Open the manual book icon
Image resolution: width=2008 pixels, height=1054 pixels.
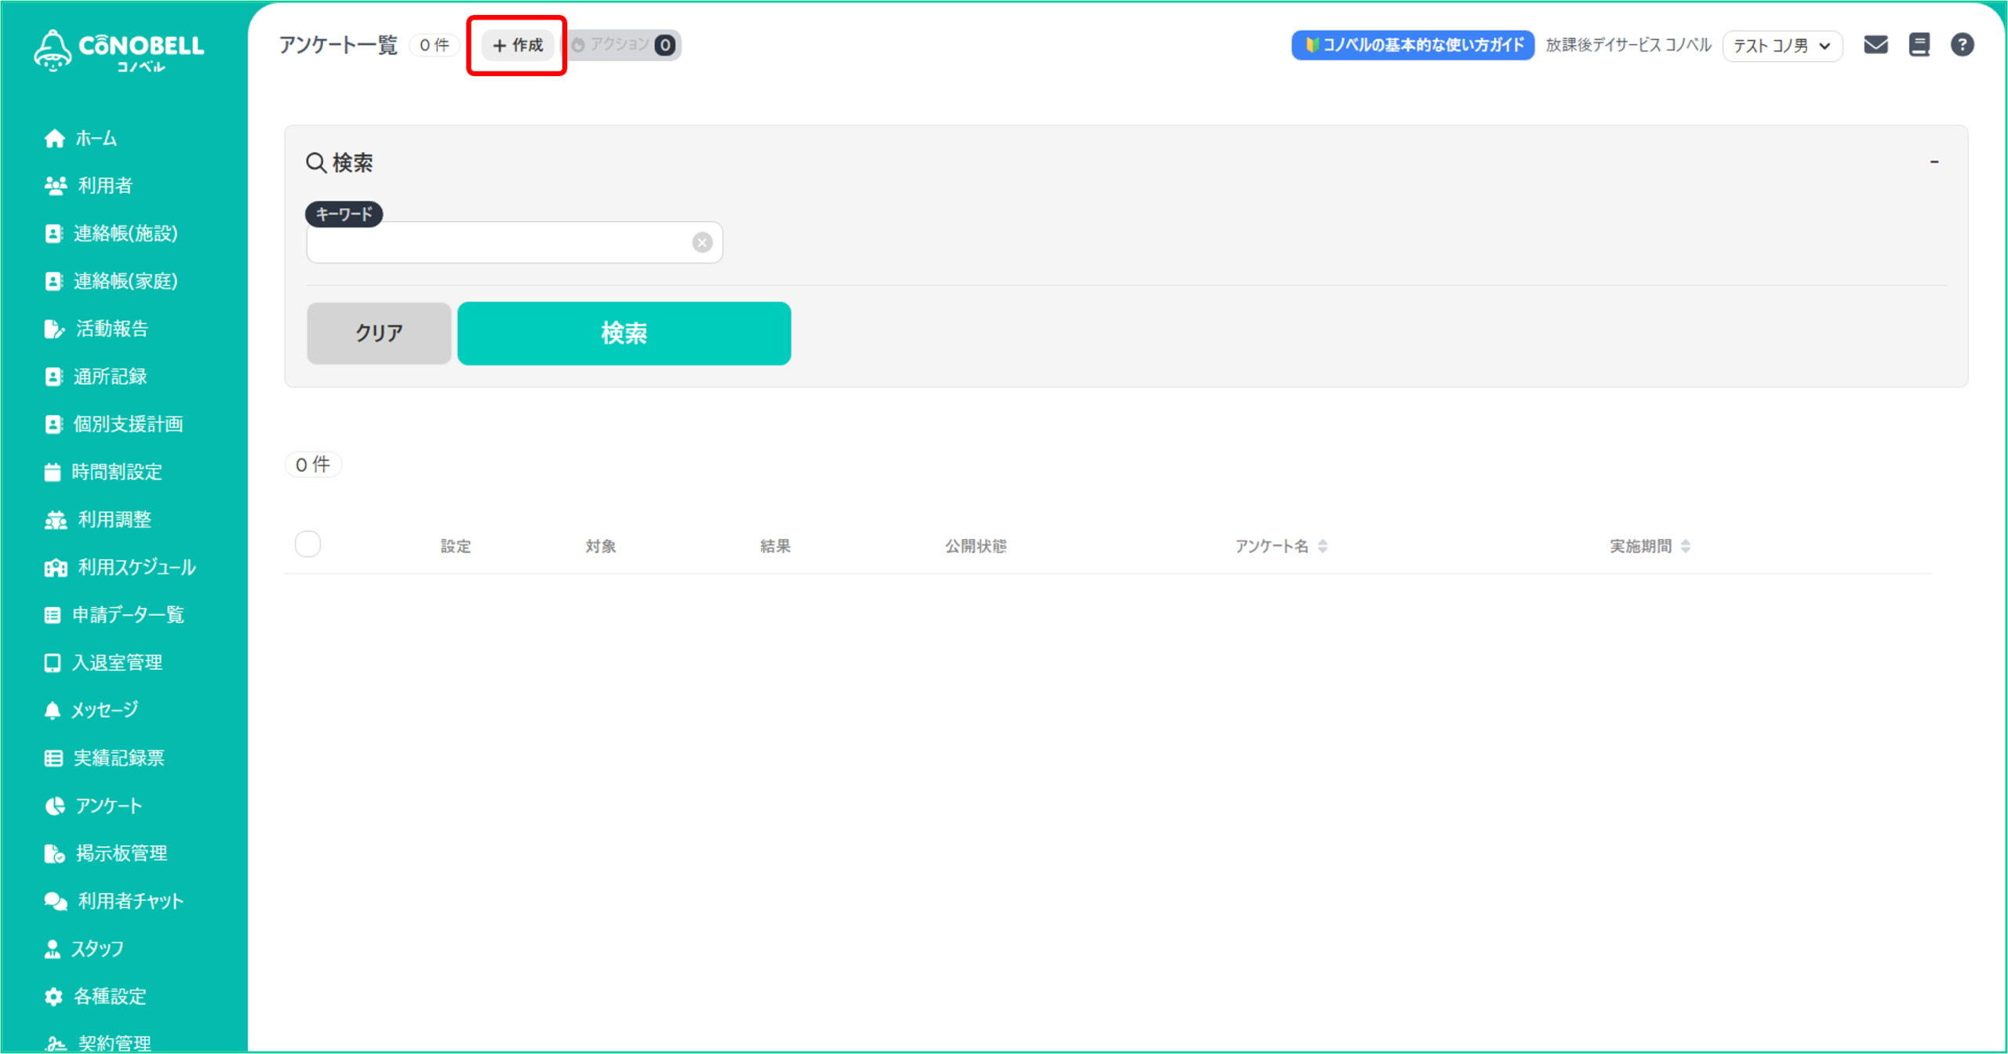(1919, 45)
